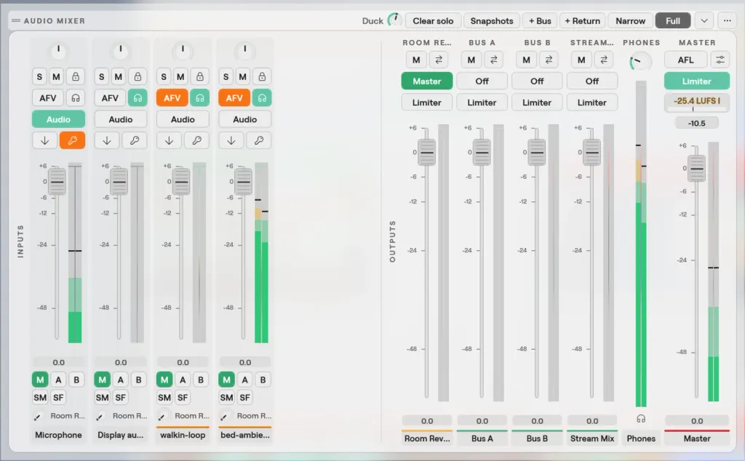Open the Snapshots menu

tap(492, 21)
